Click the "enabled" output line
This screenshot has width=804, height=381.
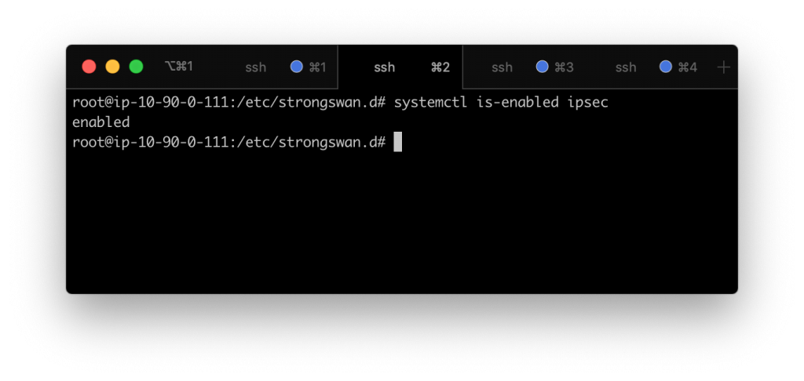(x=100, y=122)
